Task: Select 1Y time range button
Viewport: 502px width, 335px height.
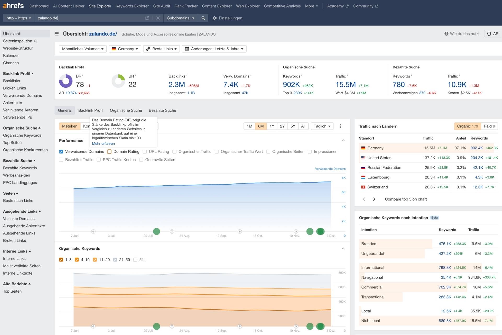Action: click(272, 126)
